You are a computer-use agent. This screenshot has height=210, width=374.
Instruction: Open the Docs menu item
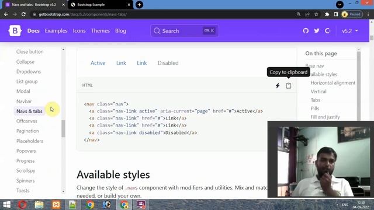point(33,31)
